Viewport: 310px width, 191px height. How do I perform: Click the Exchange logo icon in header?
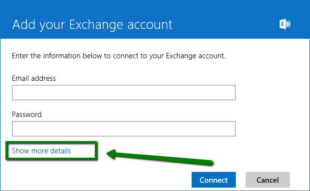tap(284, 24)
